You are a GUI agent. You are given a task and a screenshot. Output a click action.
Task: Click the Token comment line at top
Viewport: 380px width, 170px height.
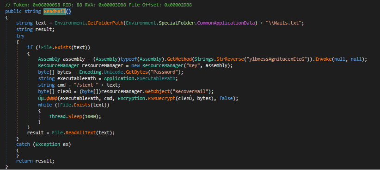point(99,5)
